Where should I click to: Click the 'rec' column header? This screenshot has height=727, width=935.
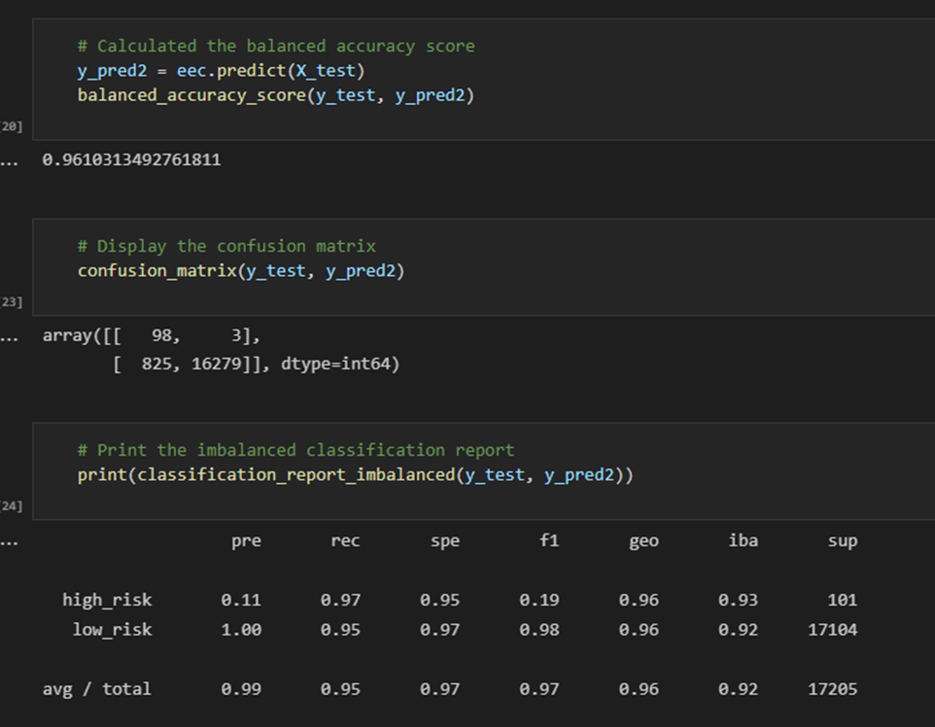345,541
